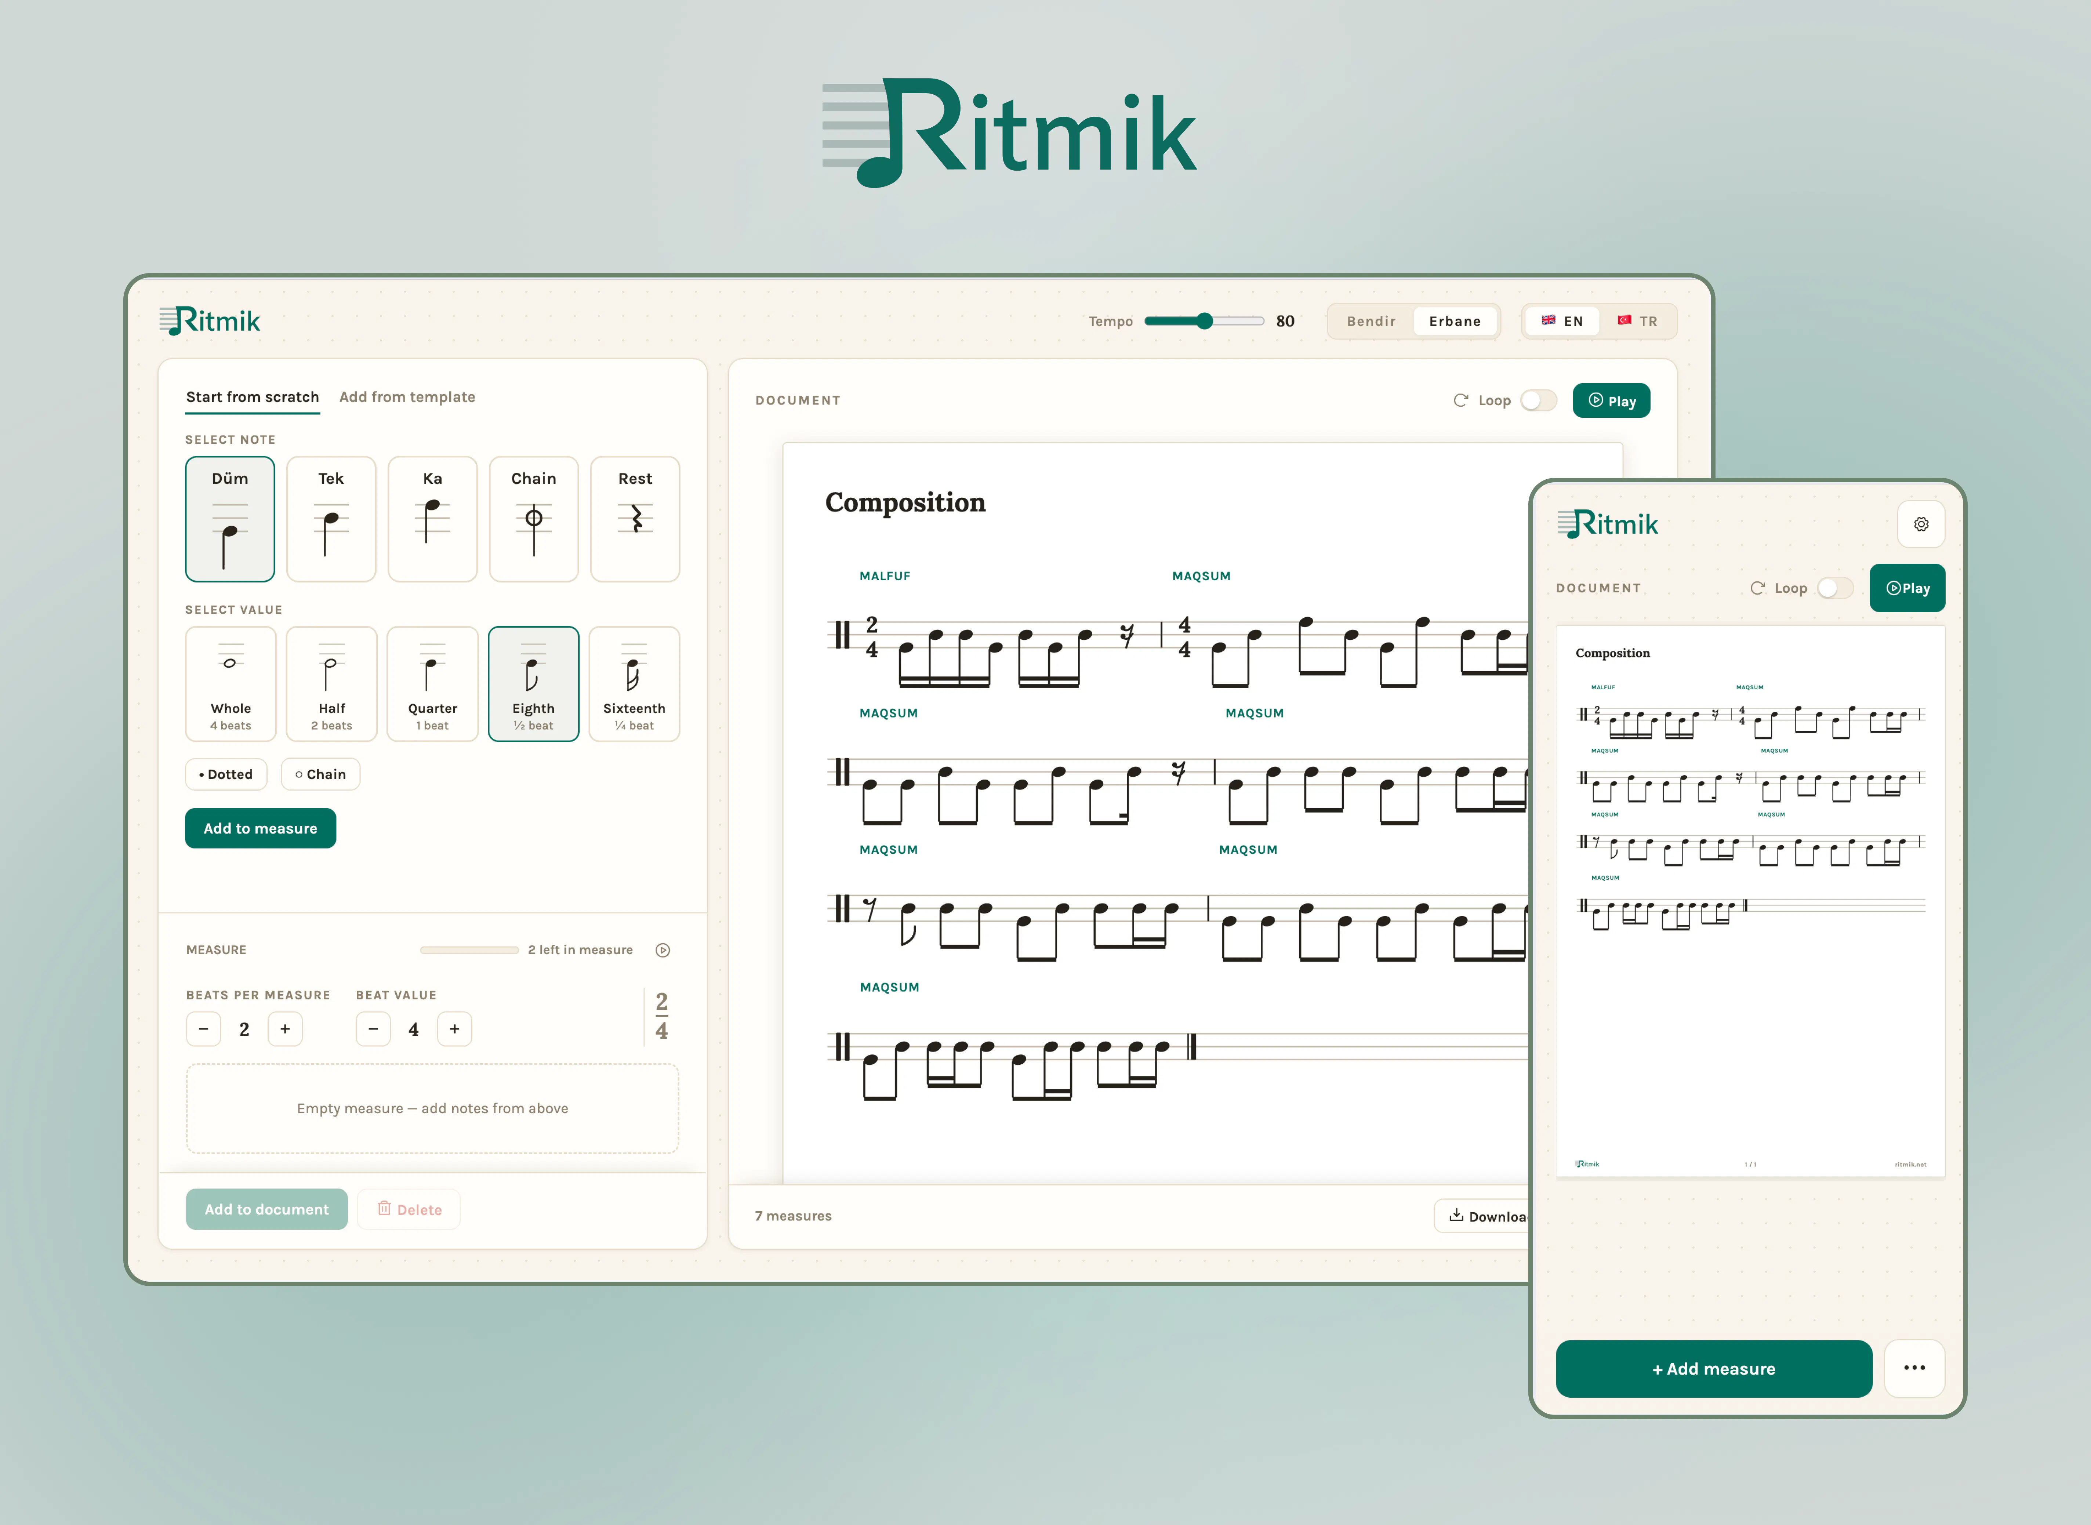Click the 2 left in measure text
This screenshot has width=2091, height=1525.
[x=581, y=950]
